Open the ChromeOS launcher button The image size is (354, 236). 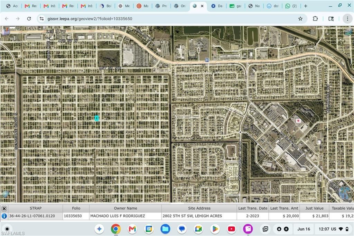click(x=7, y=229)
